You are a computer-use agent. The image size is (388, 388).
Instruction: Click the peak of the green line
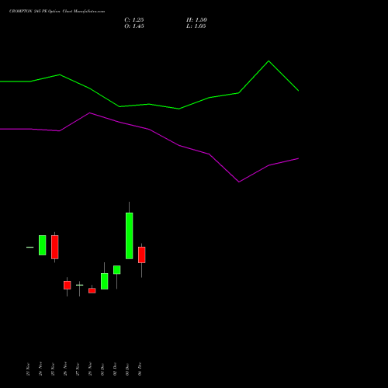[x=268, y=61]
